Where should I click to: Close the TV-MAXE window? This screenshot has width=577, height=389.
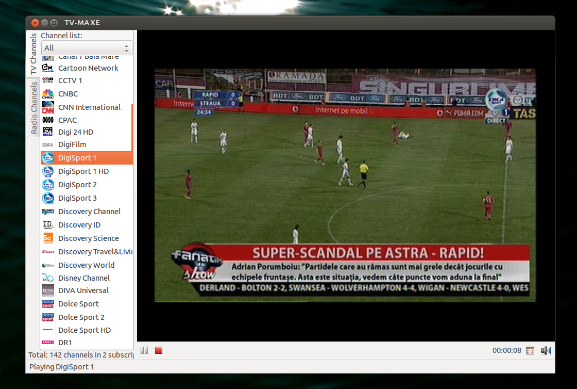click(35, 23)
